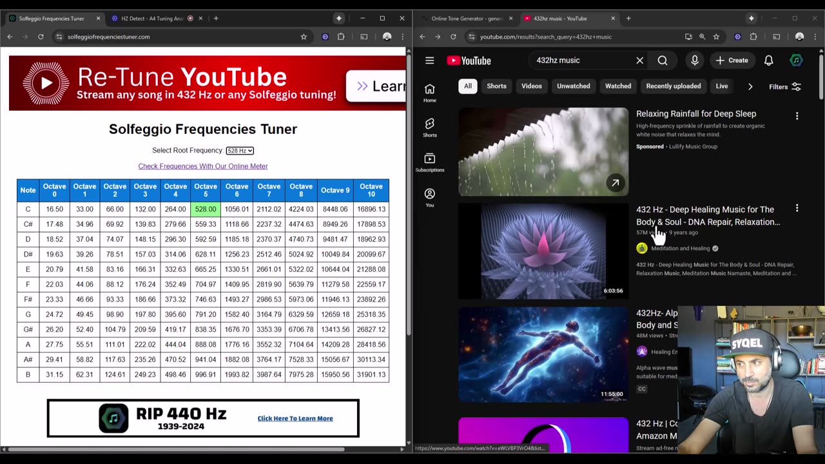Select the Live filter chip
The width and height of the screenshot is (825, 464).
(x=722, y=86)
